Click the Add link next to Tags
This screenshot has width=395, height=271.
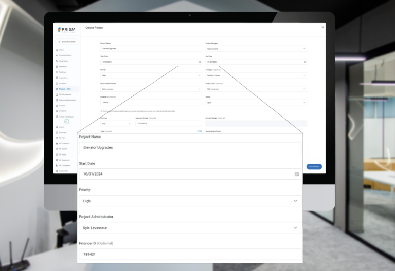pyautogui.click(x=200, y=131)
